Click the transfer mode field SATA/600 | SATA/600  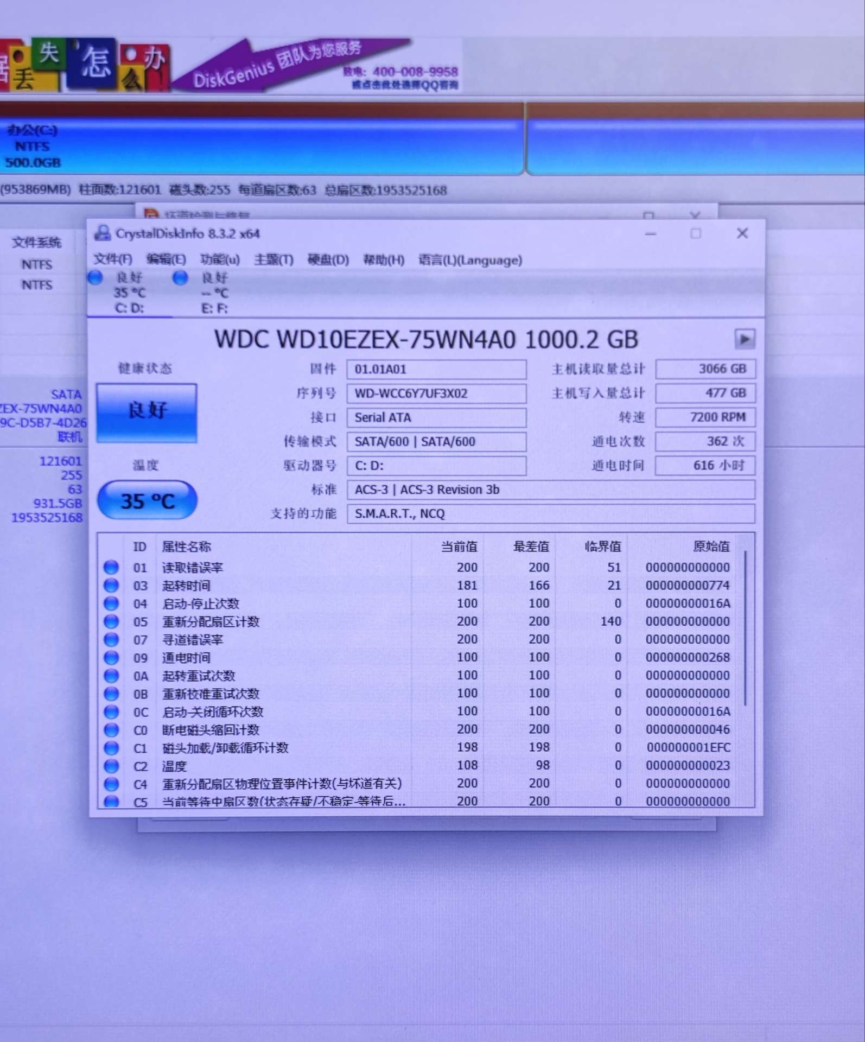coord(436,441)
